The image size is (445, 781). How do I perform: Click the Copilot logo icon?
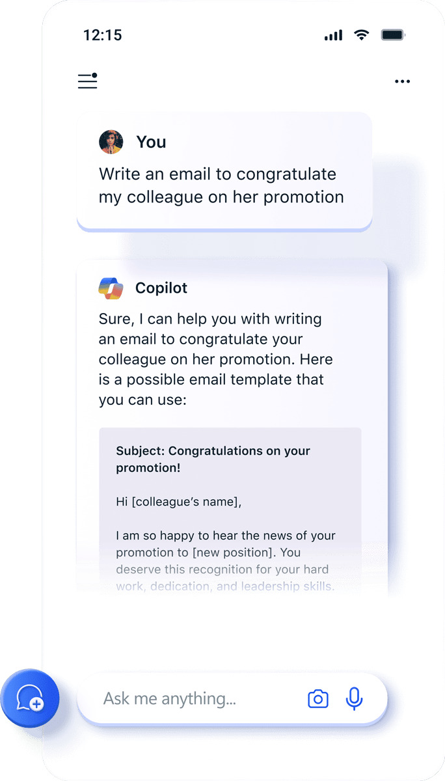tap(111, 288)
